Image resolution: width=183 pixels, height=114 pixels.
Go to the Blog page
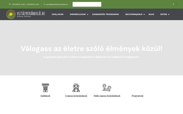point(151,14)
